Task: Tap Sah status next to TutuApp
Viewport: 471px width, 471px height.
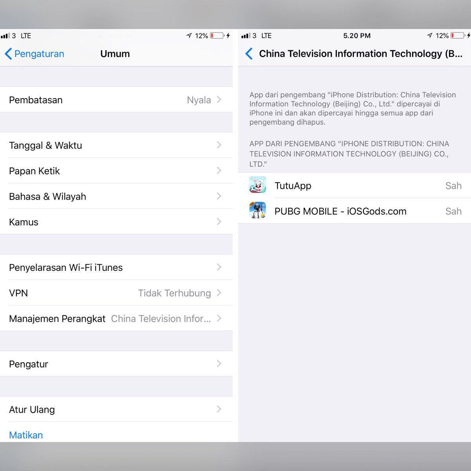Action: click(453, 186)
